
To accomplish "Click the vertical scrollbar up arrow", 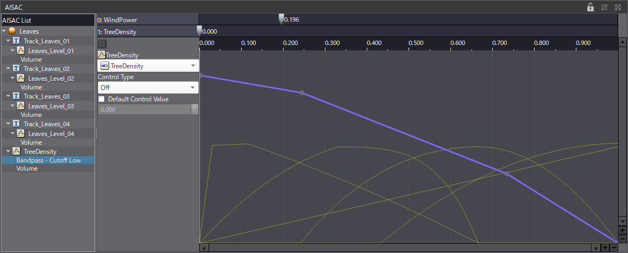I will (x=622, y=42).
